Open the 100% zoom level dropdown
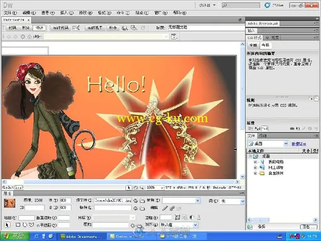The height and width of the screenshot is (241, 321). click(155, 188)
